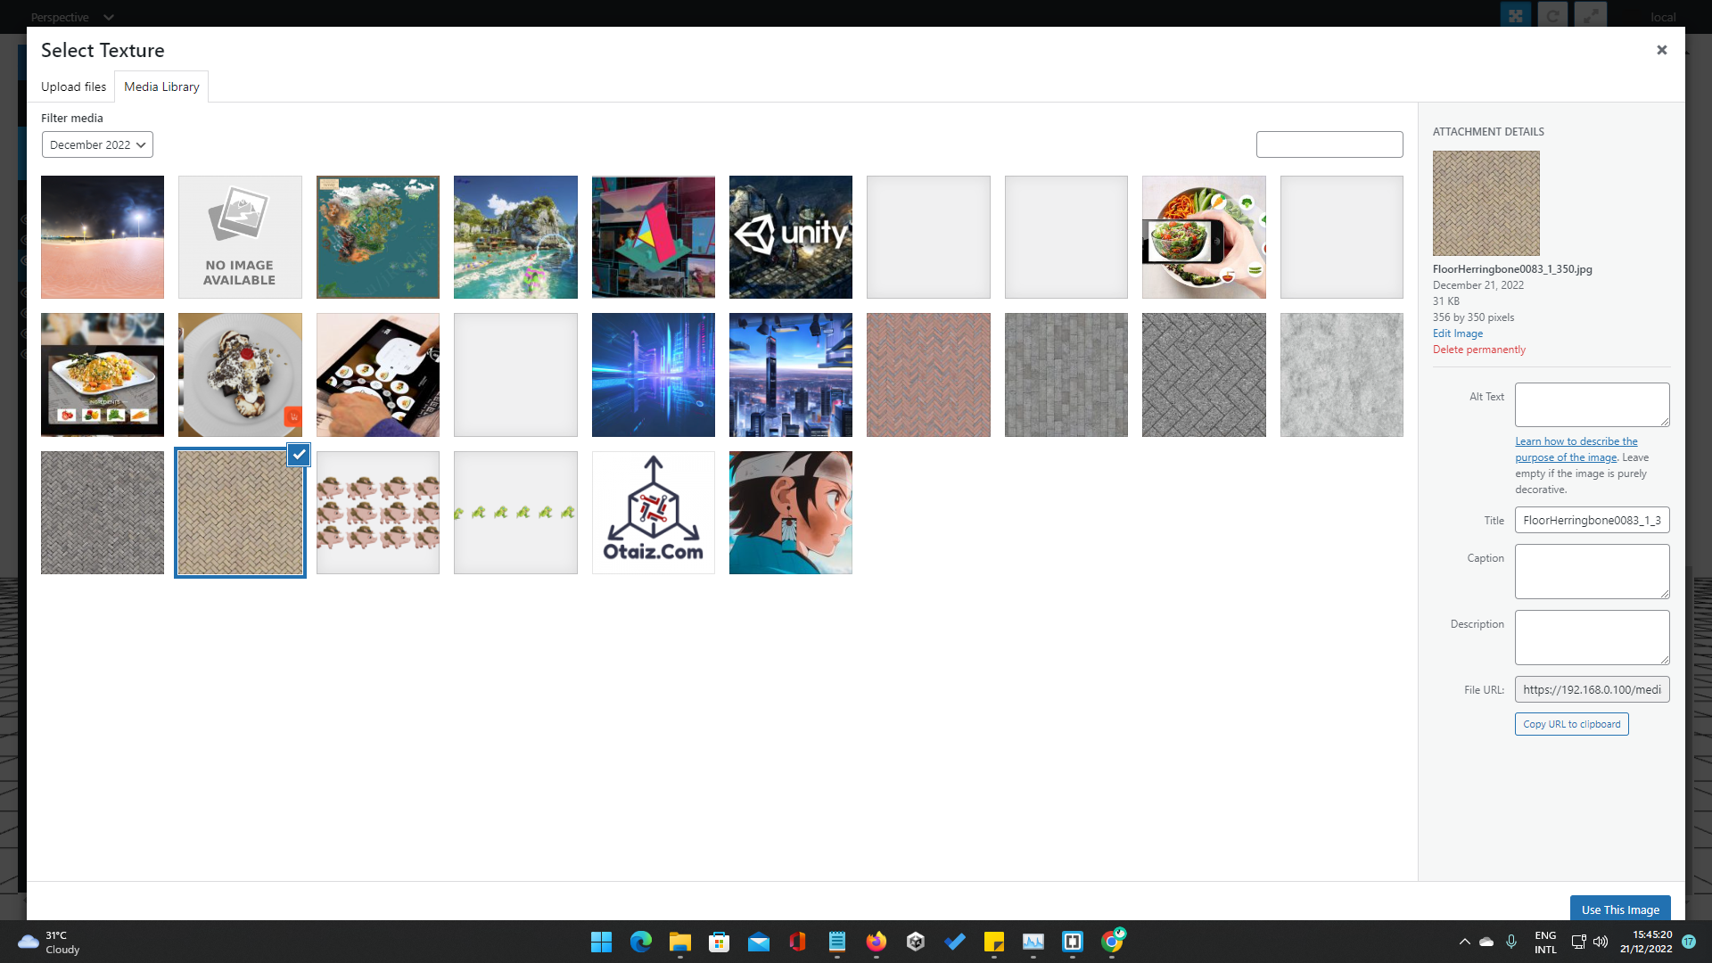Click the Use This Image button
Screen dimensions: 1712x963
[x=1620, y=909]
